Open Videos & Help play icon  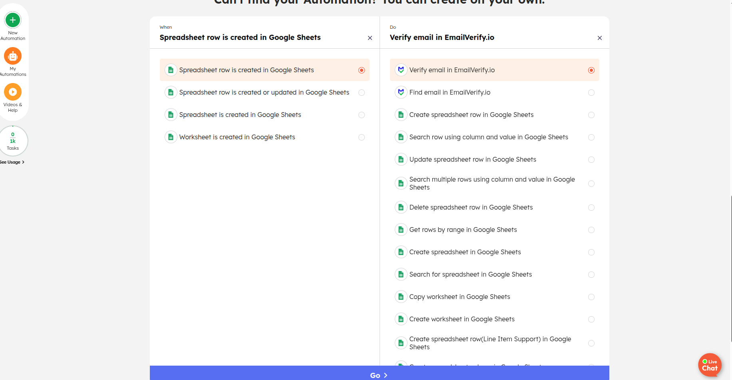coord(13,92)
